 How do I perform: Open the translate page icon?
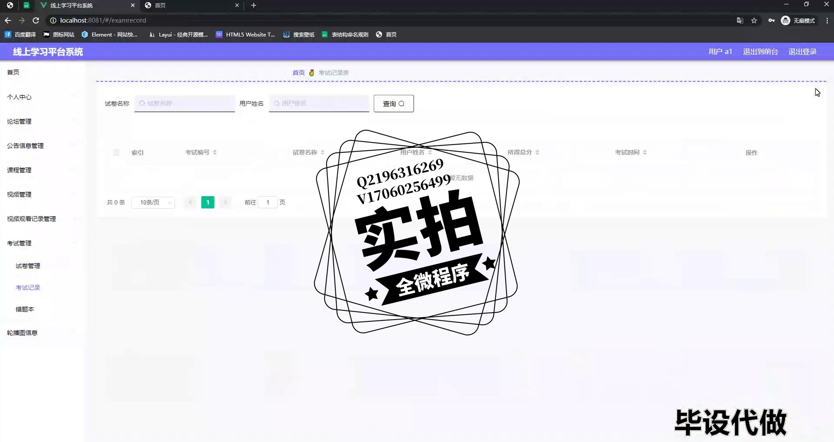pyautogui.click(x=740, y=20)
